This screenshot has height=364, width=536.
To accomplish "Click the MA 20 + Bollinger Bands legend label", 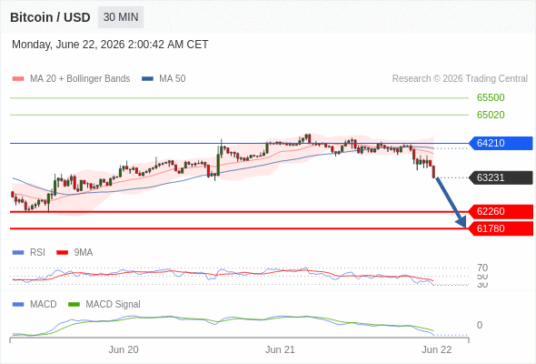I will click(x=80, y=79).
